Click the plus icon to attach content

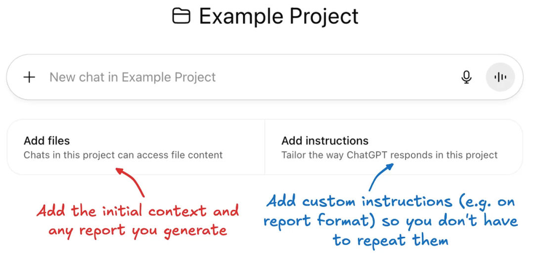click(29, 77)
